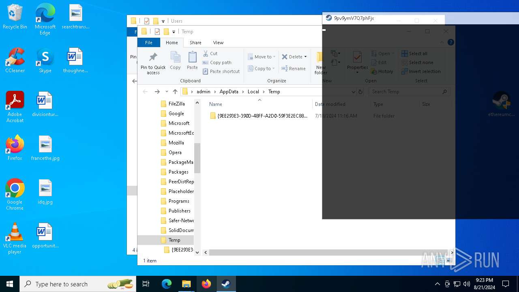The height and width of the screenshot is (292, 519).
Task: Open the CCleaner desktop shortcut
Action: (x=15, y=60)
